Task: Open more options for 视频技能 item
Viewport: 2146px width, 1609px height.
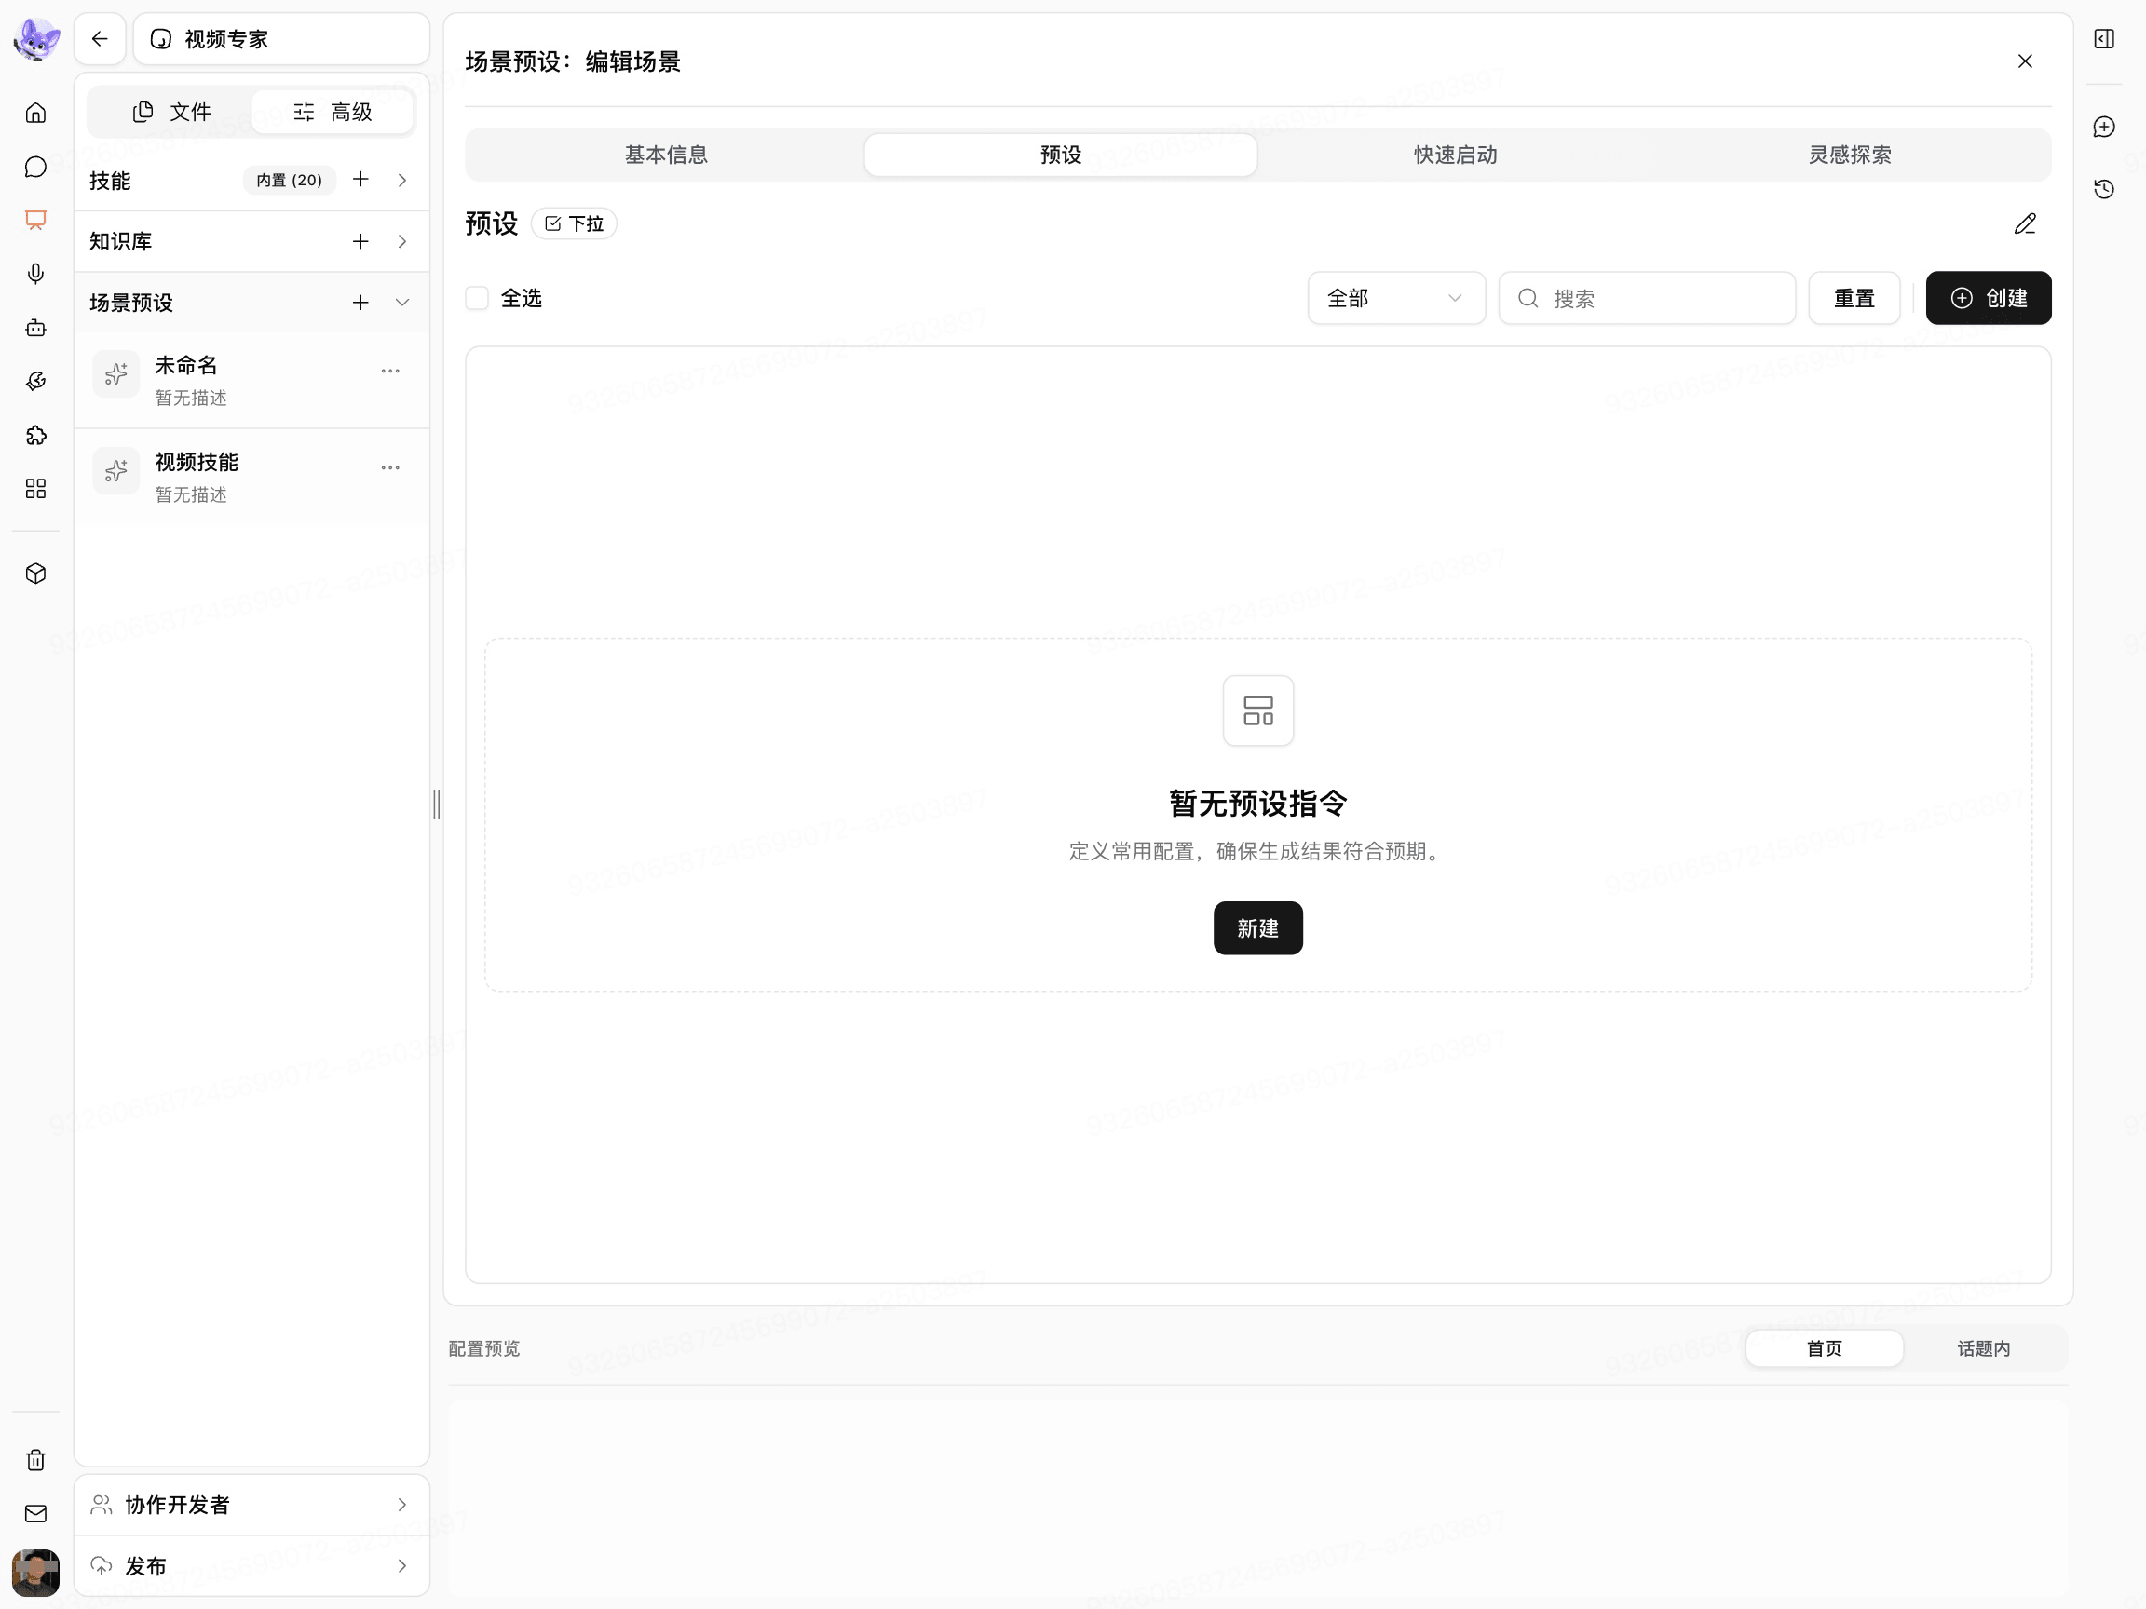Action: coord(390,467)
